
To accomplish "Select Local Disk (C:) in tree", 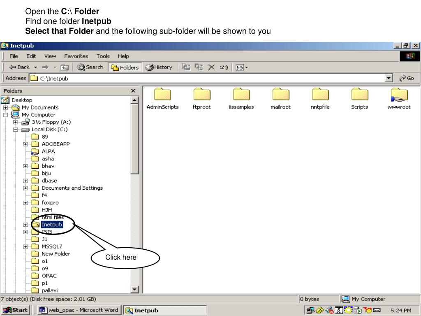I will pos(49,129).
